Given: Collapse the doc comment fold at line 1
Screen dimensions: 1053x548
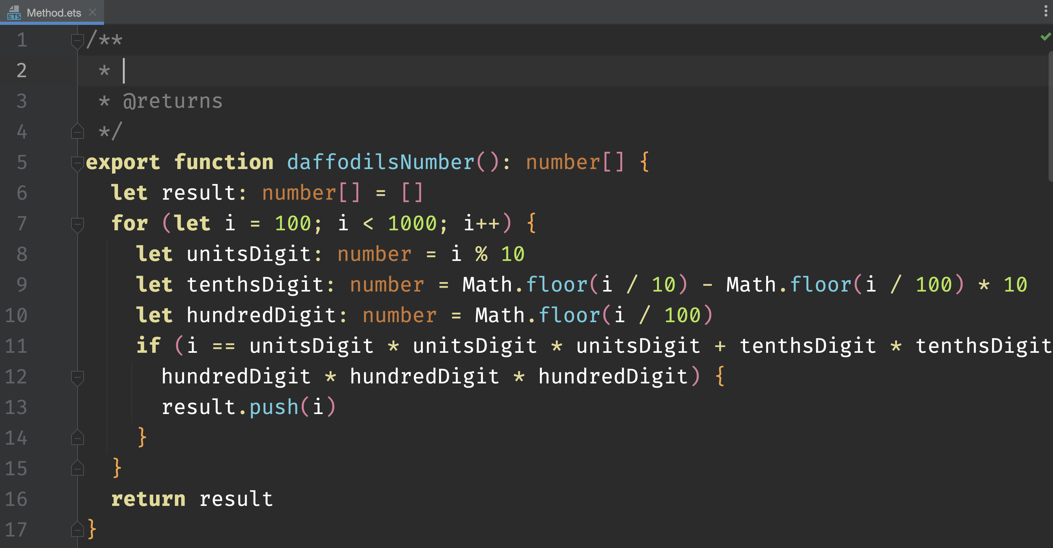Looking at the screenshot, I should 77,40.
